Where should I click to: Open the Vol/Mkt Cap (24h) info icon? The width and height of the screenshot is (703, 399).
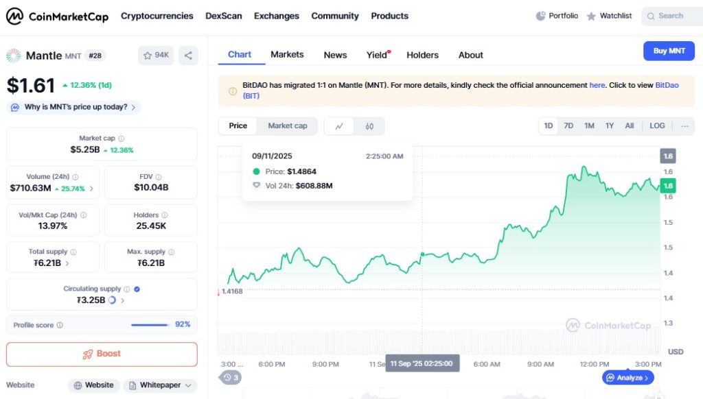pyautogui.click(x=83, y=215)
